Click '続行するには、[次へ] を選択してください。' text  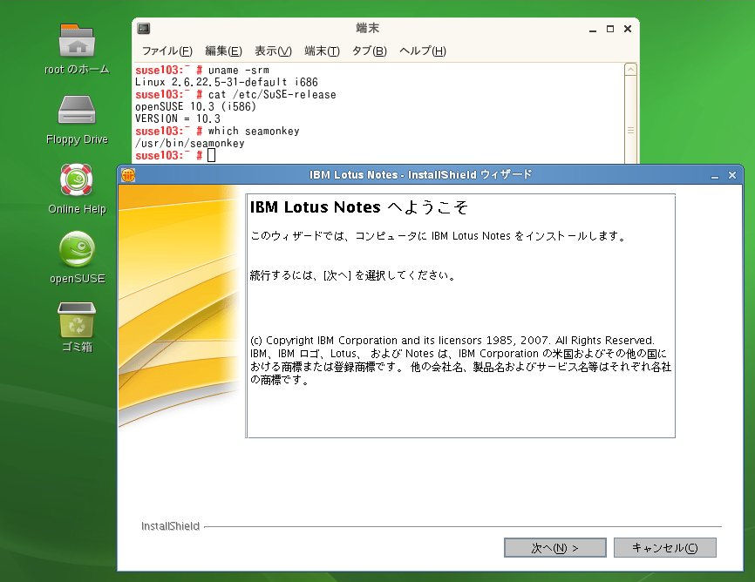[352, 275]
